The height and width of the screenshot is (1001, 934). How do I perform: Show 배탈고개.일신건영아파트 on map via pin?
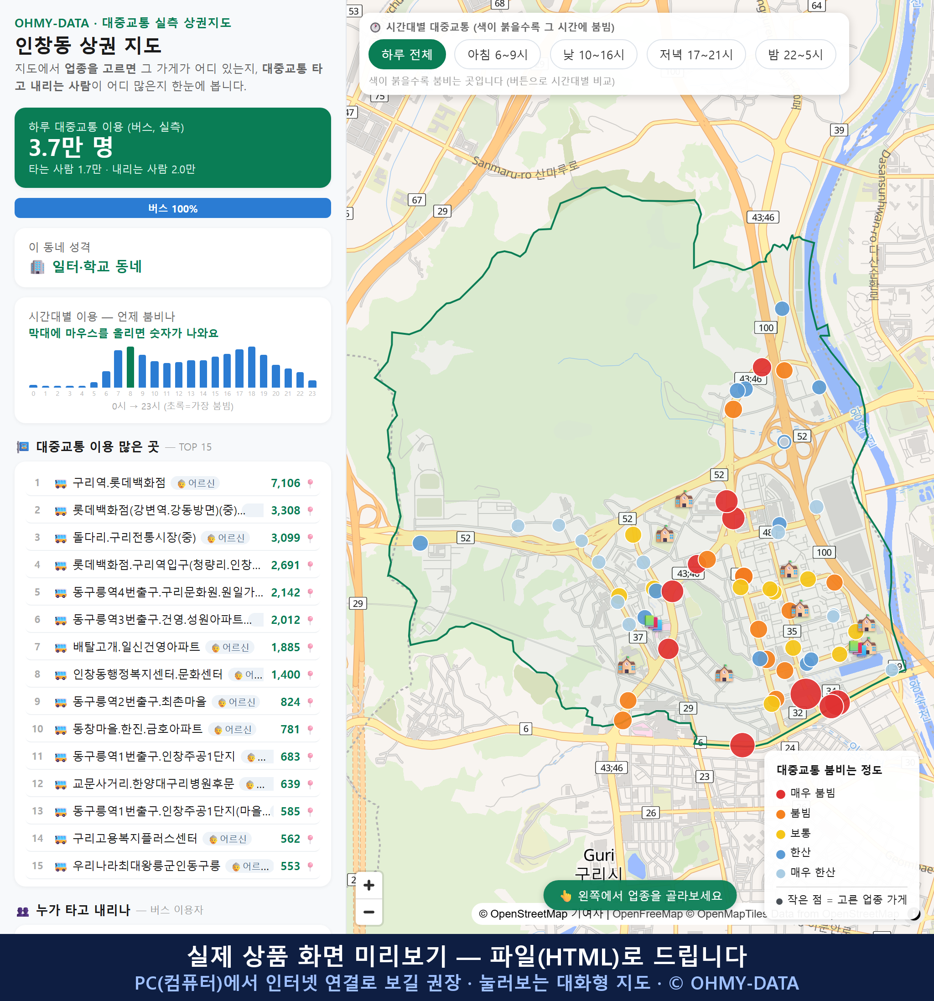310,648
